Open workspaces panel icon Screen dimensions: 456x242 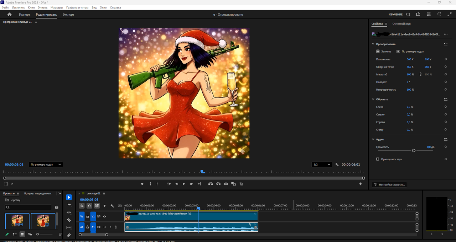click(x=408, y=15)
